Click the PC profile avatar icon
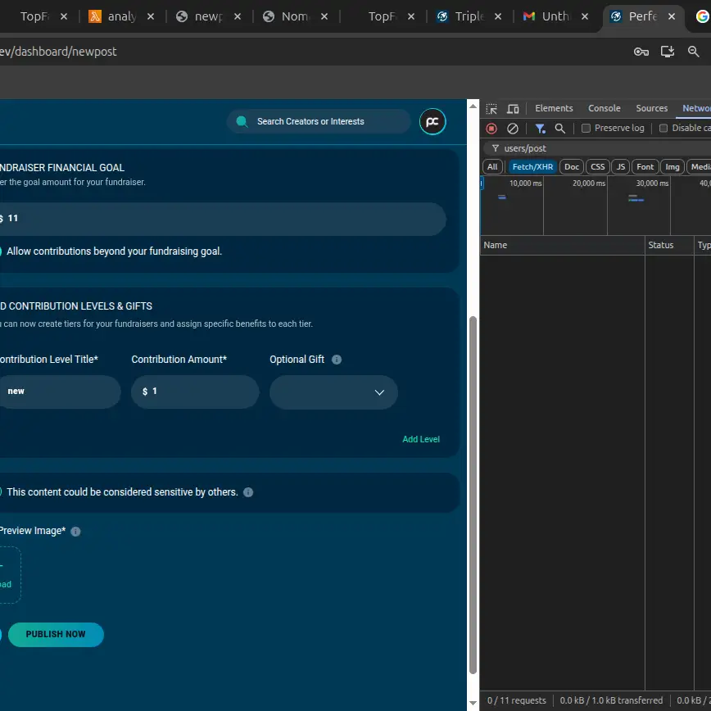This screenshot has height=711, width=711. 432,122
